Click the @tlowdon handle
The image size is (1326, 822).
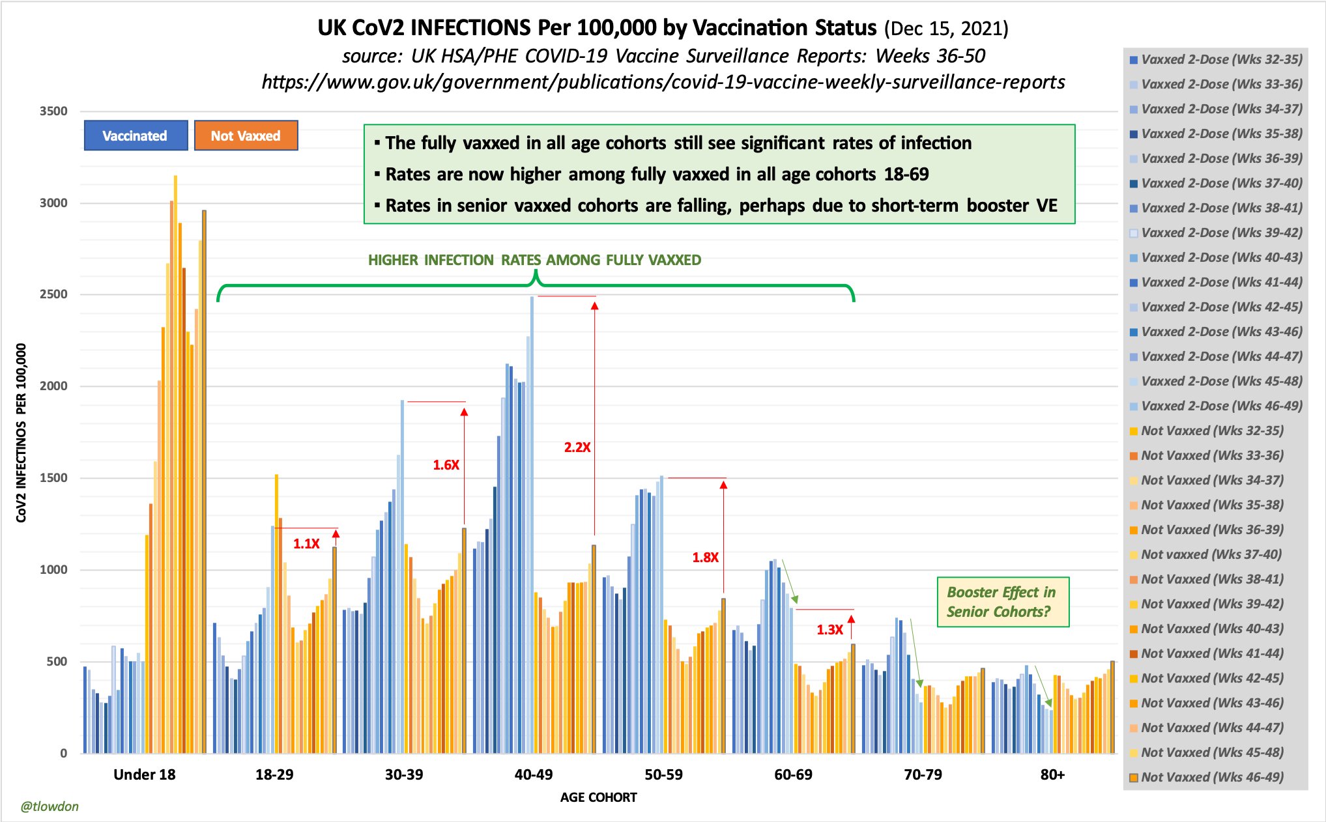(x=50, y=806)
